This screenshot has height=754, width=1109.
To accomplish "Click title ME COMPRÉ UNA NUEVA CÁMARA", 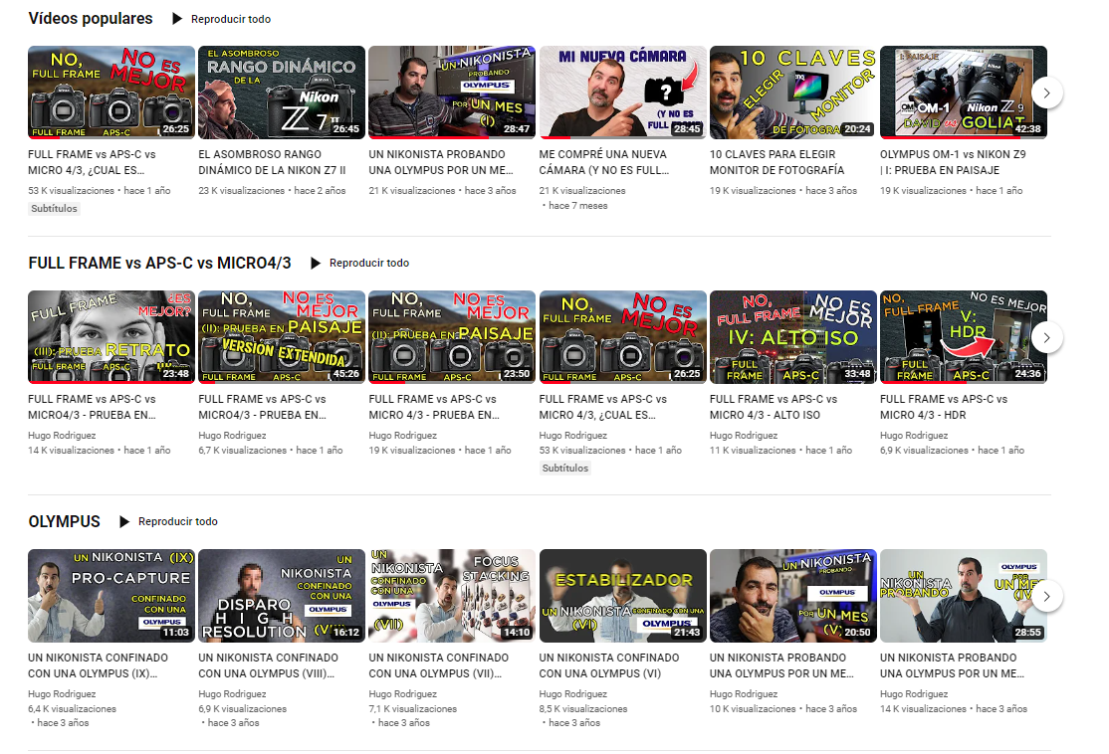I will 604,162.
